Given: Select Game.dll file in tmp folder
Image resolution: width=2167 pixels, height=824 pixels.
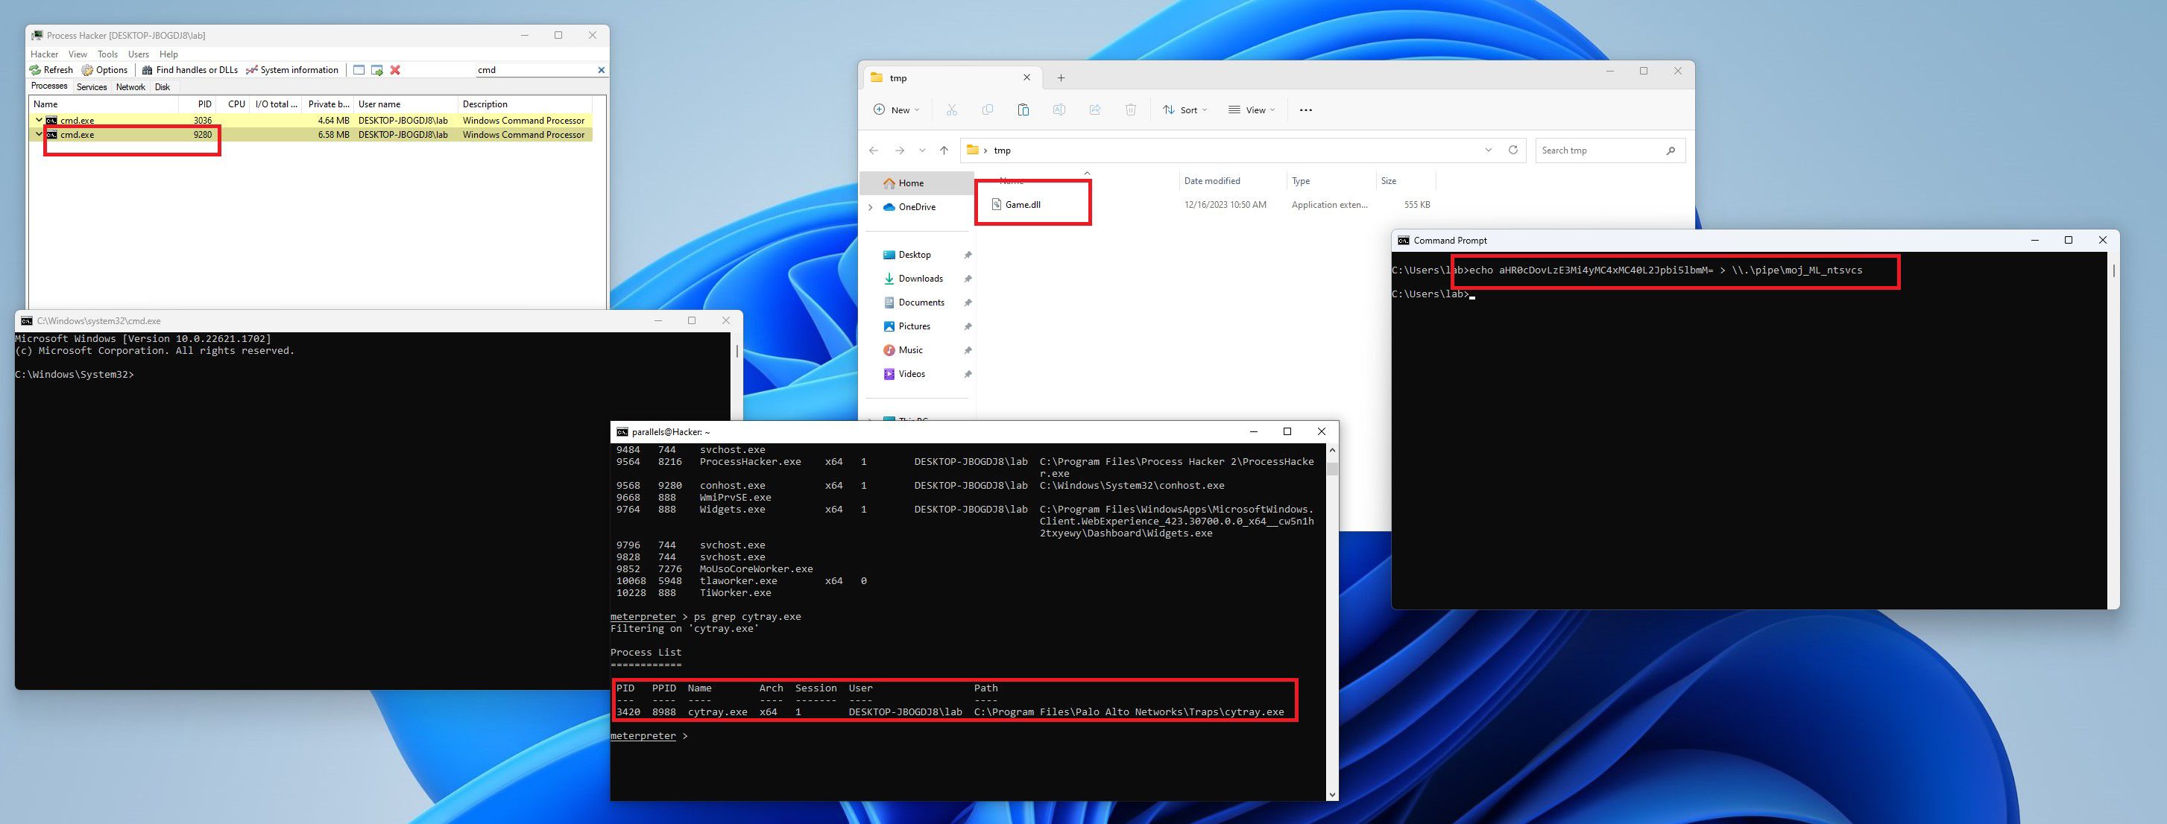Looking at the screenshot, I should [1022, 204].
